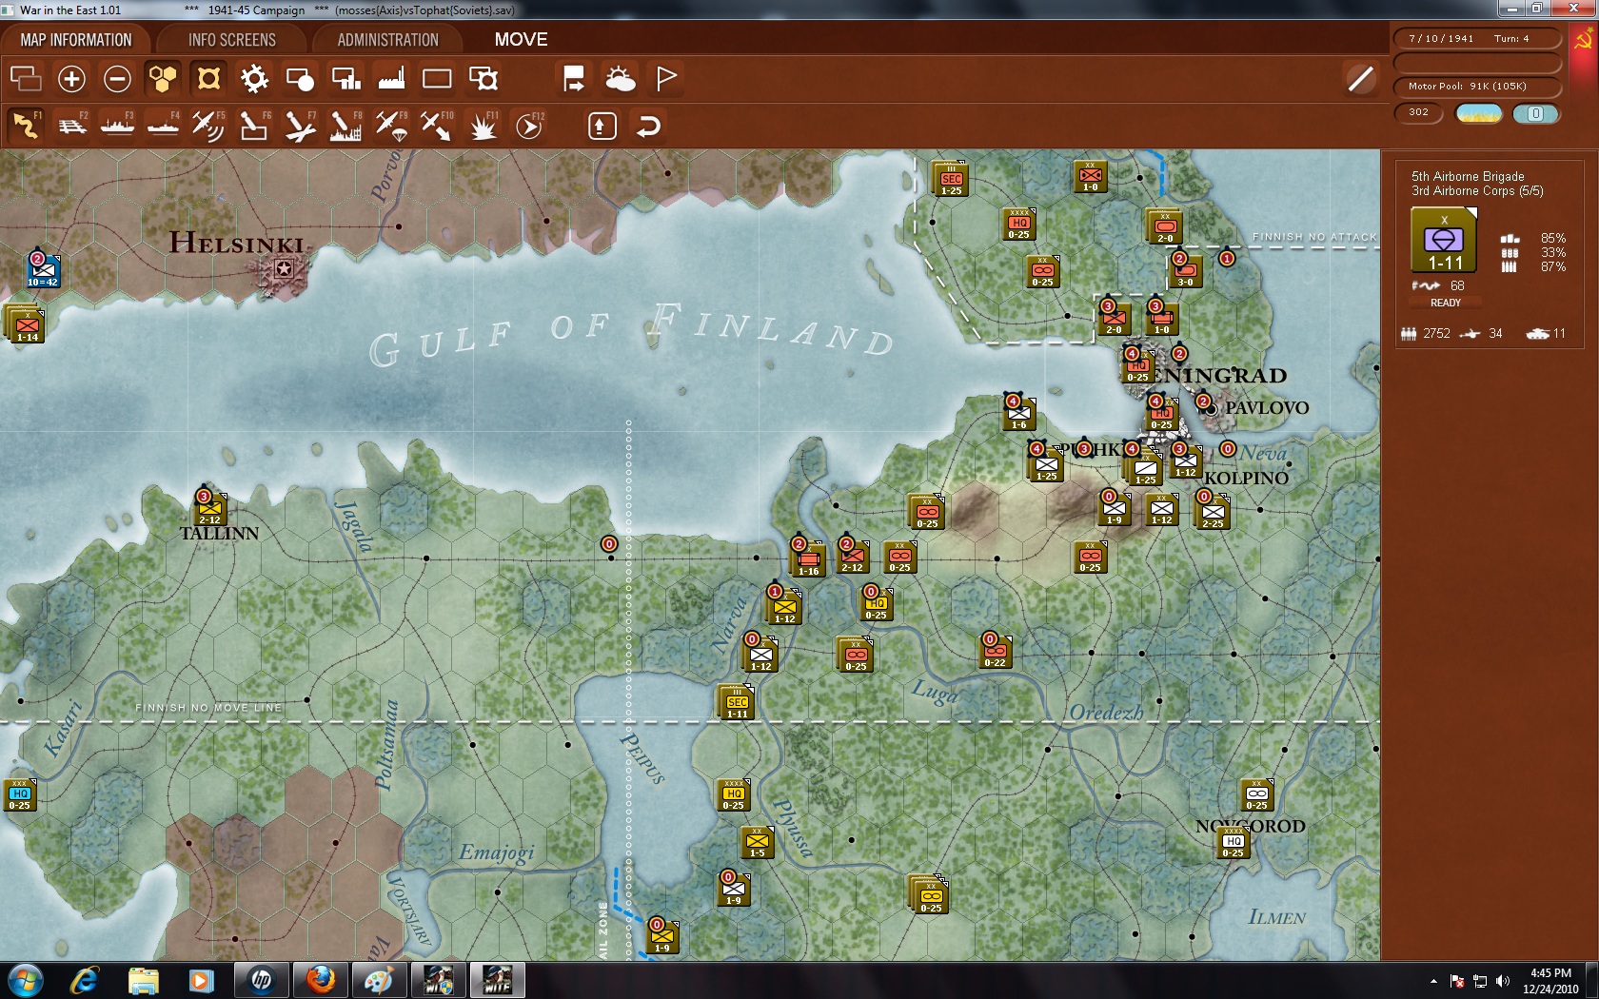
Task: Click the READY status button
Action: coord(1445,303)
